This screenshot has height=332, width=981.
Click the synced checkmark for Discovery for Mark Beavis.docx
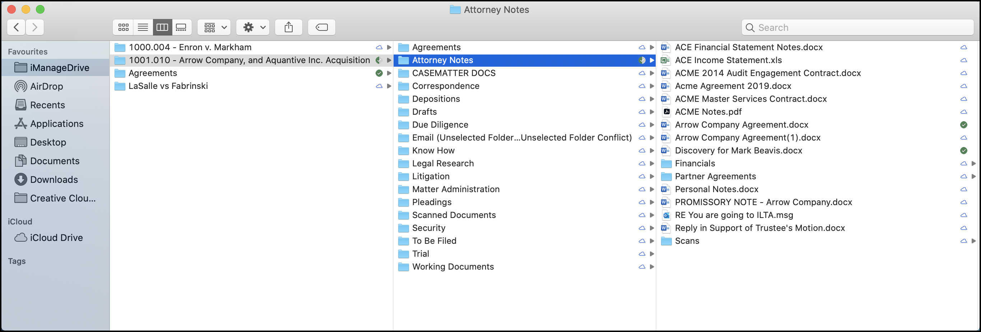963,151
